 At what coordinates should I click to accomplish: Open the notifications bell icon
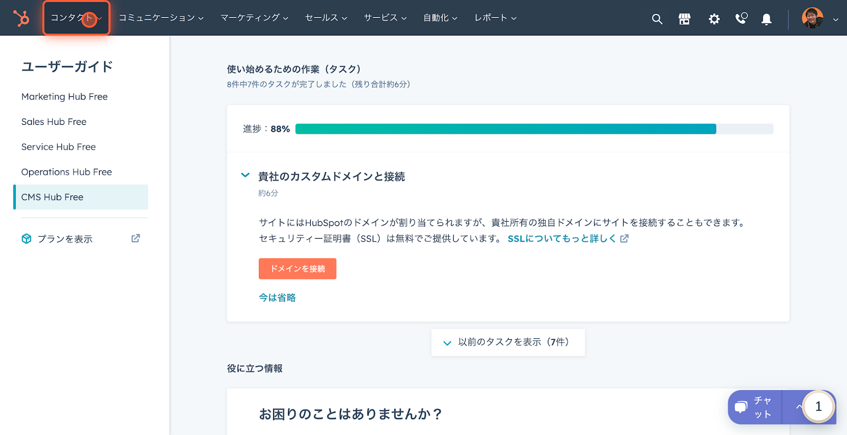pos(766,19)
